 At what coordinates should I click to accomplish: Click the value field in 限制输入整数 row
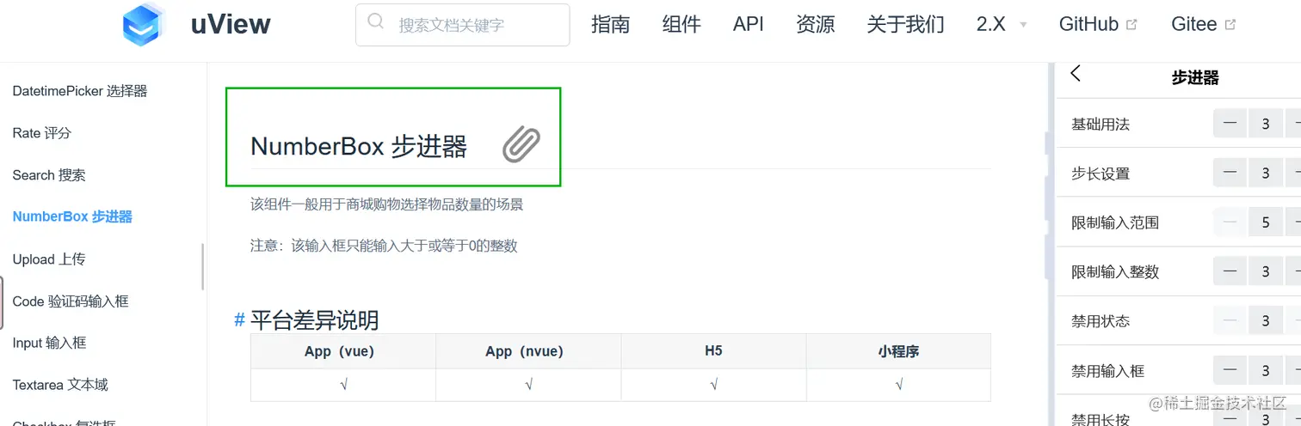[1266, 271]
